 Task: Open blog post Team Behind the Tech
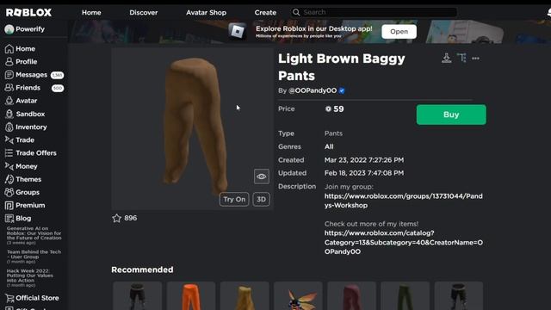click(x=34, y=255)
